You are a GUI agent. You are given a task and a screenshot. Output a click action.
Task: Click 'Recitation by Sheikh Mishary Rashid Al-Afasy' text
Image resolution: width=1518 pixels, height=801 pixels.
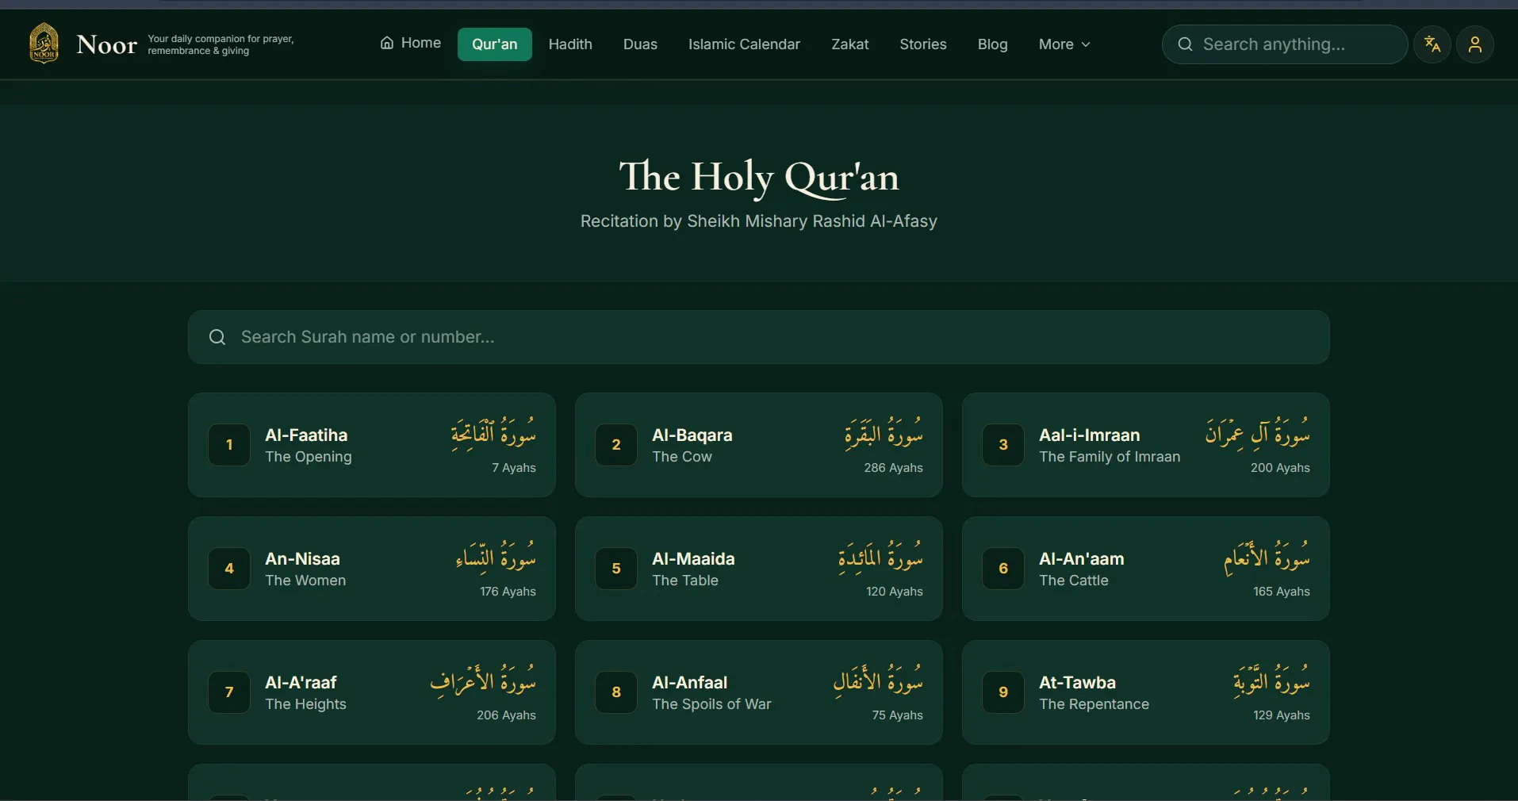click(x=759, y=221)
